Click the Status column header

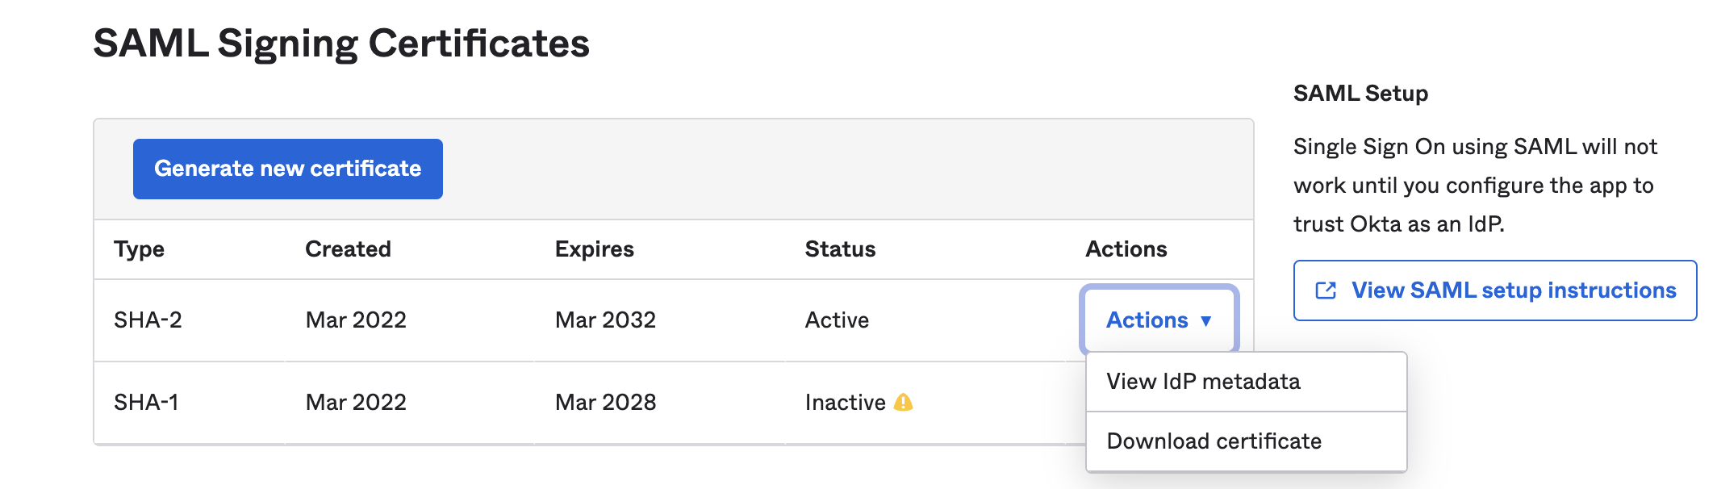840,249
